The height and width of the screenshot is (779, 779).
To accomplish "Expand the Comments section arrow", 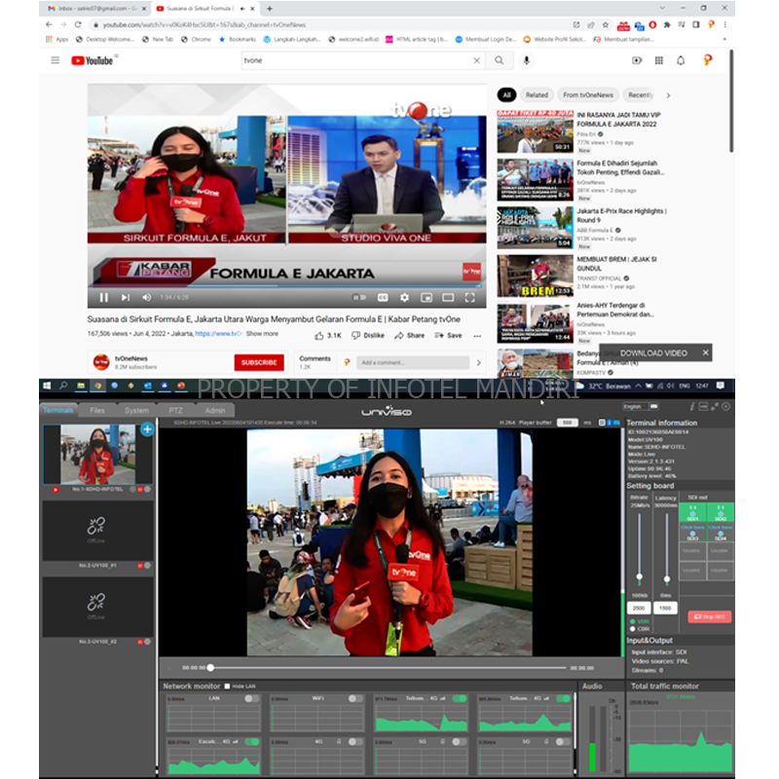I will tap(478, 362).
